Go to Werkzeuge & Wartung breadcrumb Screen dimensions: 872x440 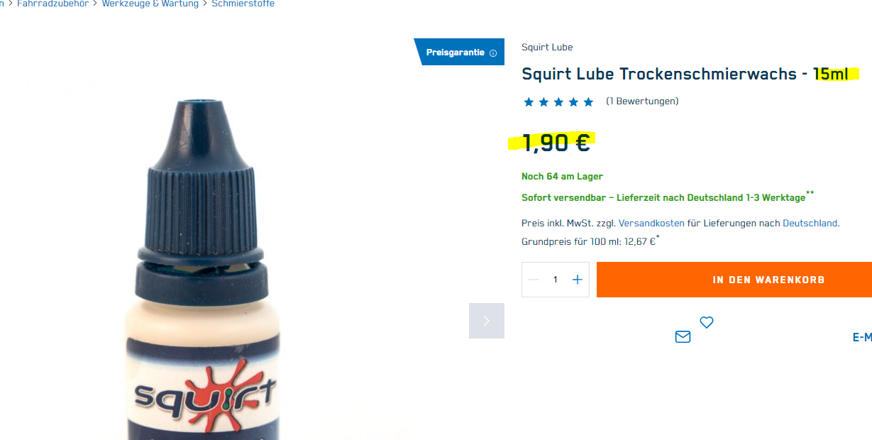click(150, 4)
